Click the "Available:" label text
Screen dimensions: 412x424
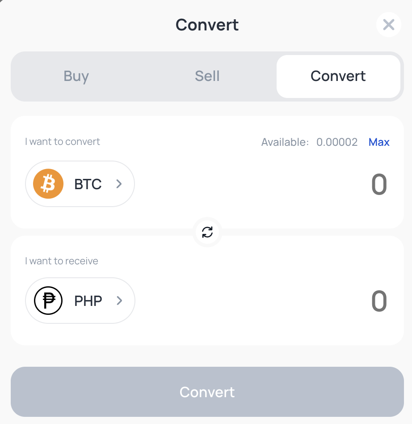pos(285,142)
